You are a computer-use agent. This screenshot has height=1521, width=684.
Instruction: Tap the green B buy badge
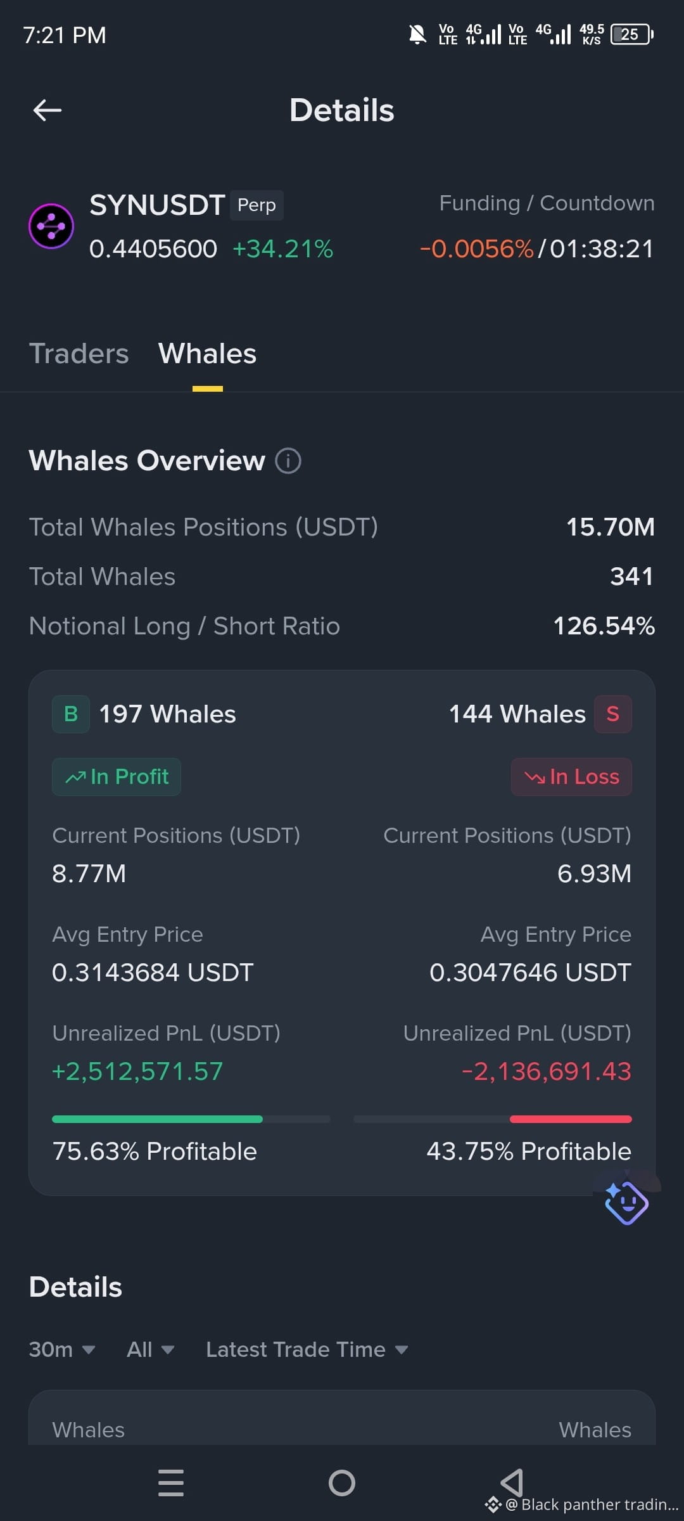pyautogui.click(x=71, y=714)
